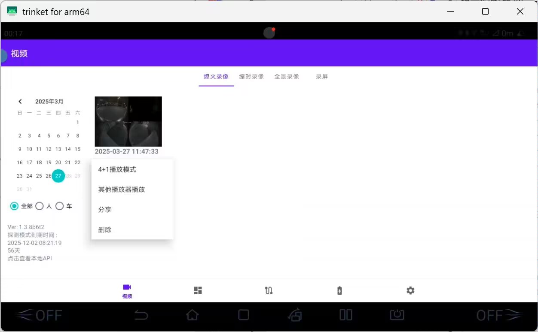
Task: Open settings gear in bottom navigation
Action: [x=410, y=290]
